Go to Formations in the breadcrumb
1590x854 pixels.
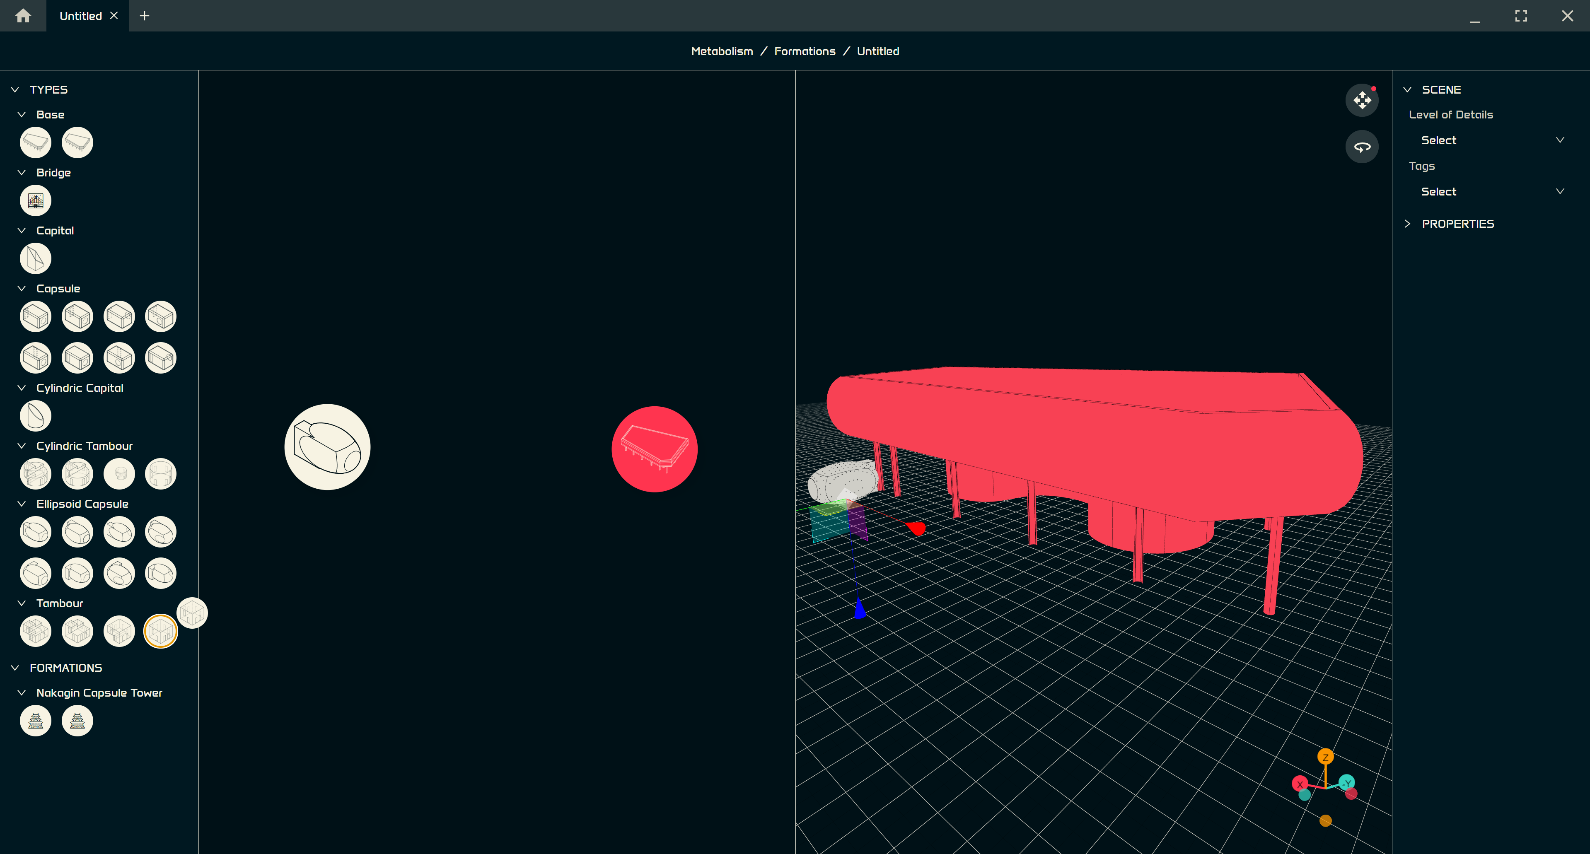point(804,51)
